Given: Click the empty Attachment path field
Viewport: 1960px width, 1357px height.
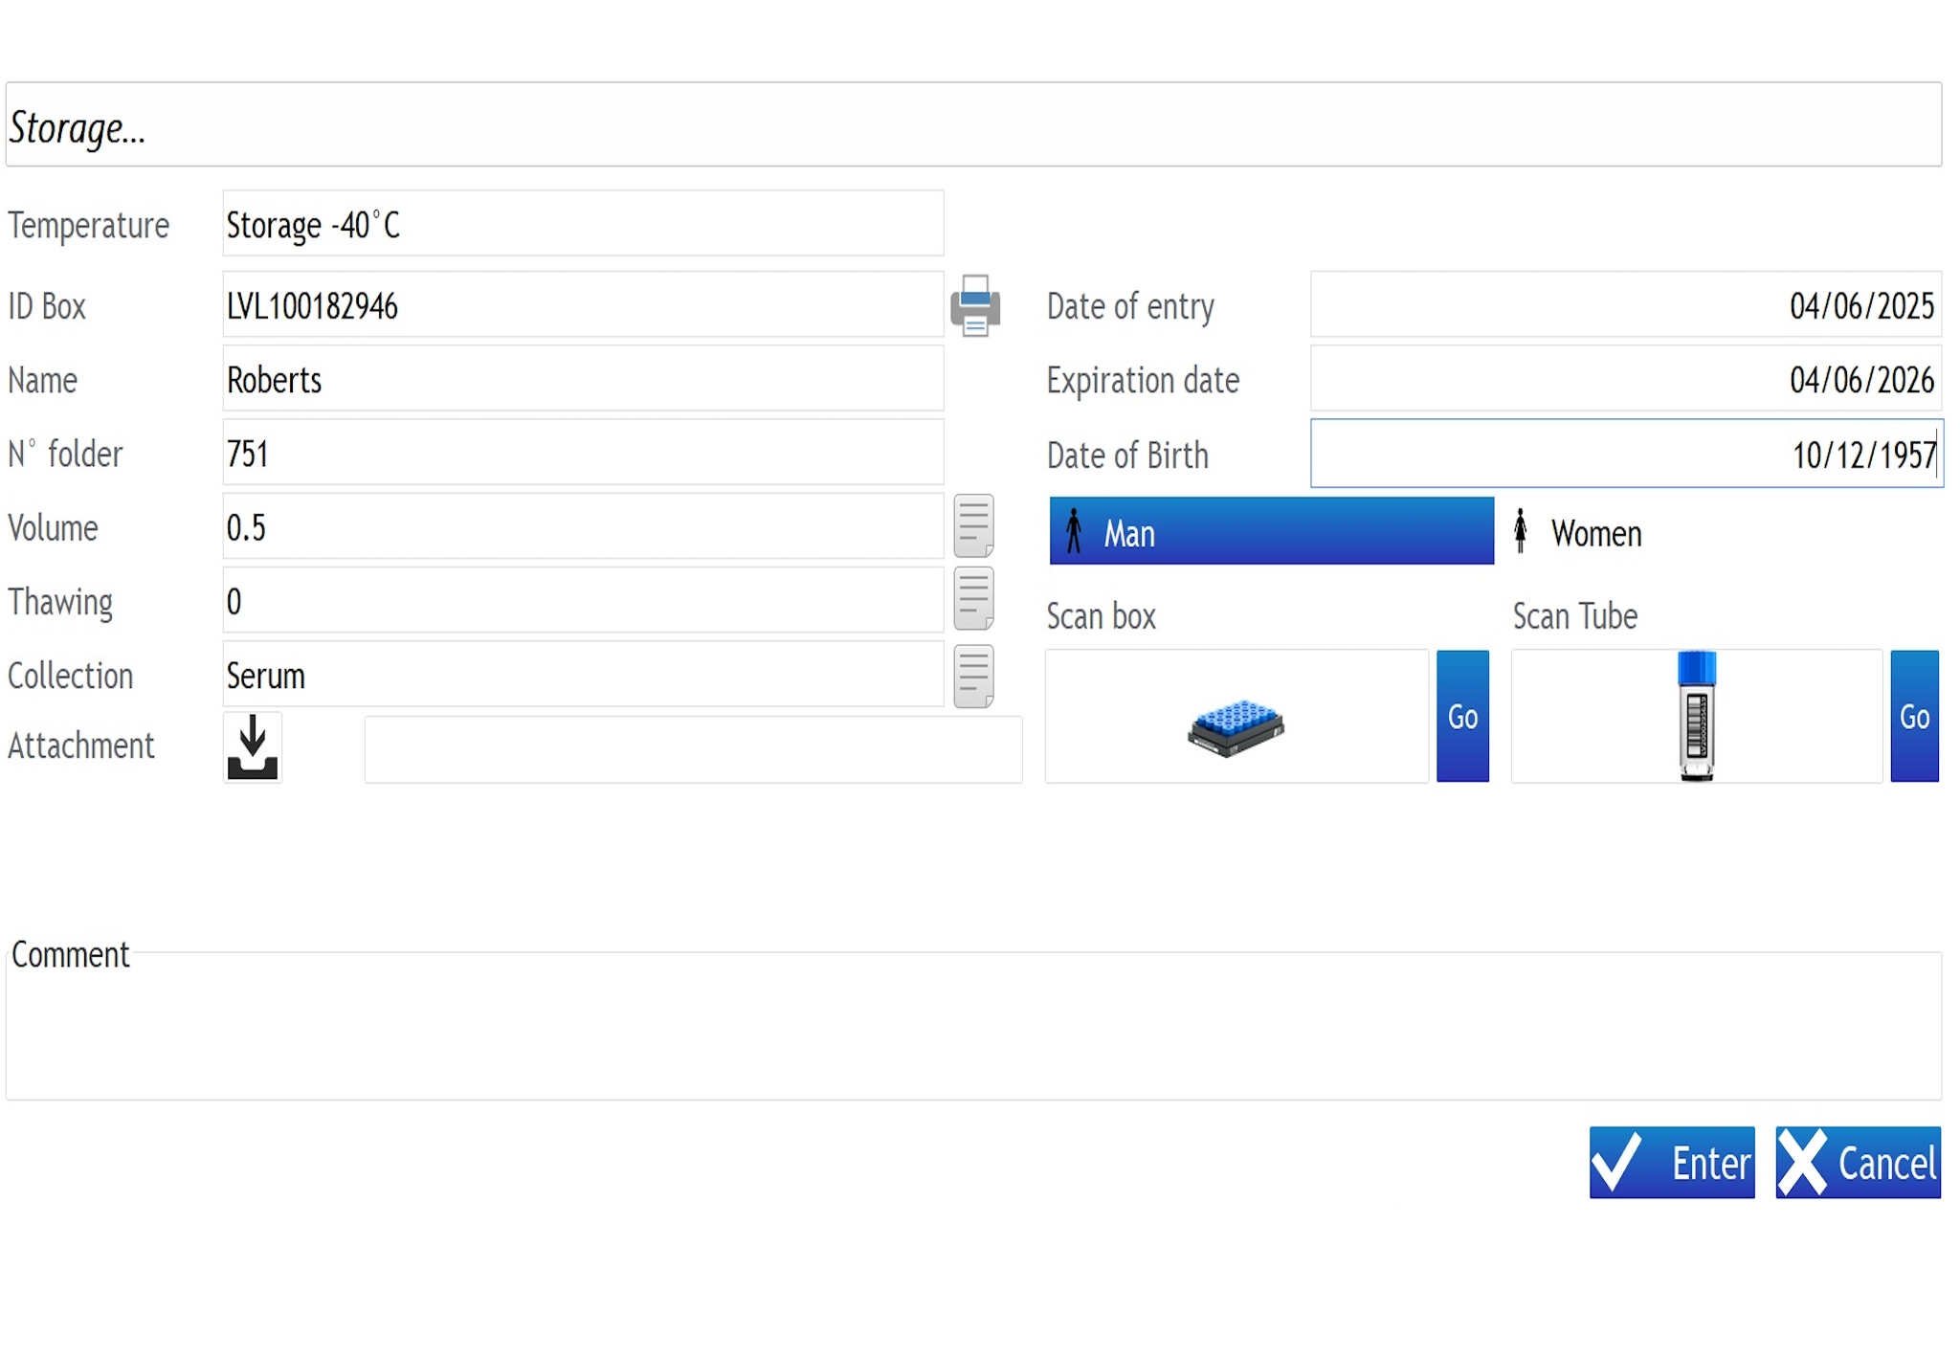Looking at the screenshot, I should (692, 749).
